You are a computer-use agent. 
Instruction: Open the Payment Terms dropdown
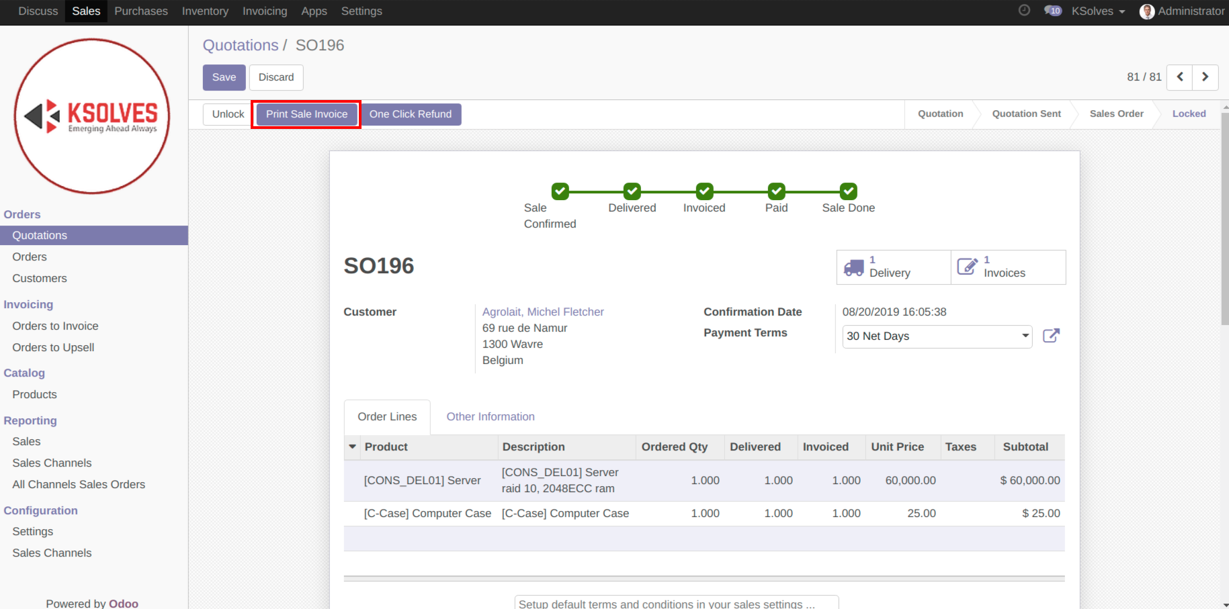[937, 336]
